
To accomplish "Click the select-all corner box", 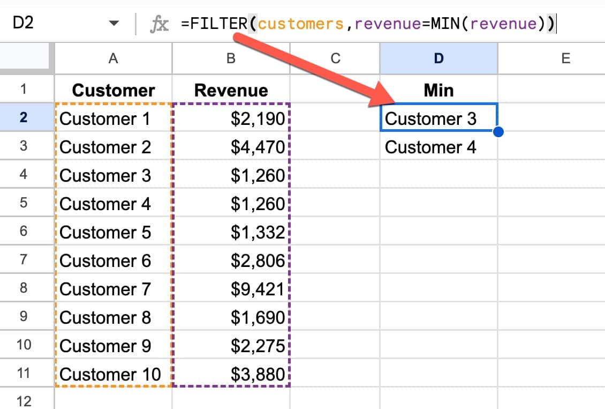I will tap(27, 58).
